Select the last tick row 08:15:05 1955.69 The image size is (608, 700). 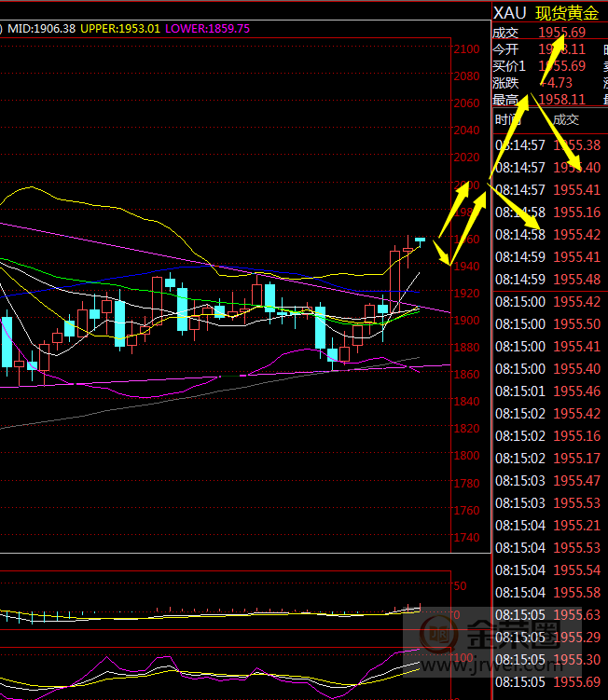548,682
